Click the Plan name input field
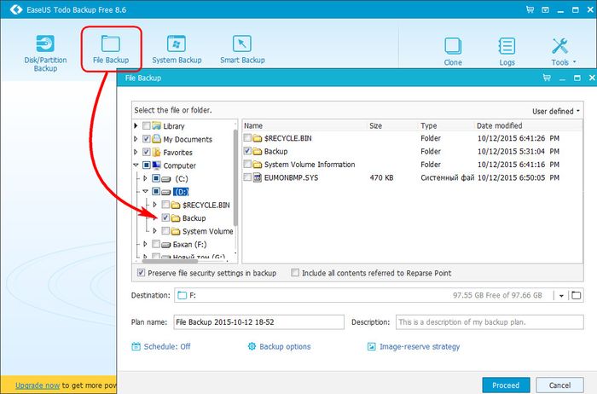 coord(259,322)
